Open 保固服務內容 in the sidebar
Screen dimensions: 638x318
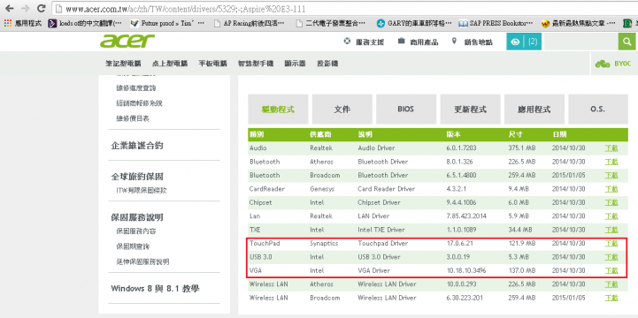pos(135,231)
